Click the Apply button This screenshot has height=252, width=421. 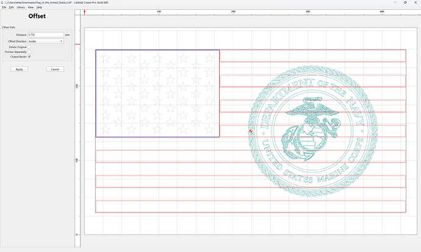(x=19, y=69)
